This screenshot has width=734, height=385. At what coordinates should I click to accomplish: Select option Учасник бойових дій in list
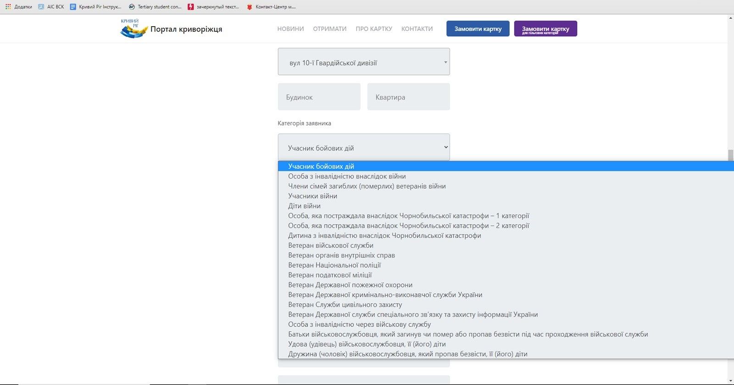click(x=506, y=166)
